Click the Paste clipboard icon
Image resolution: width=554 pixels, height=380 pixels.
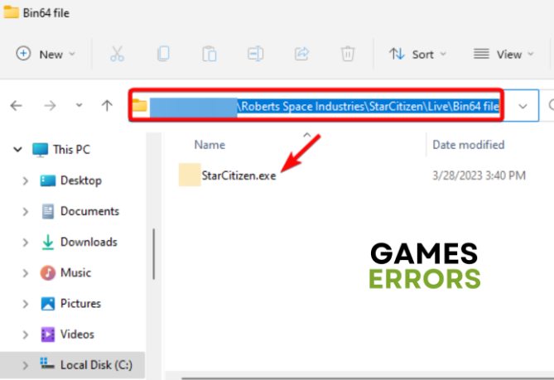click(210, 54)
